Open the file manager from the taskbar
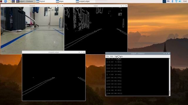This screenshot has height=105, width=188. tap(9, 1)
